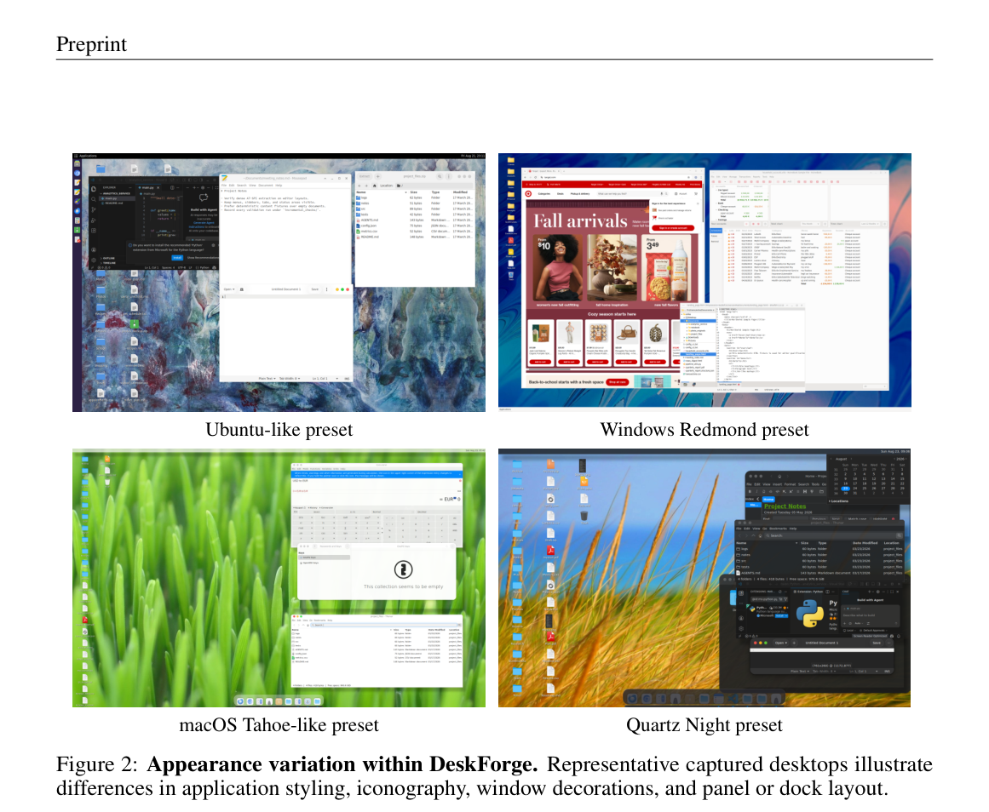Image resolution: width=989 pixels, height=812 pixels.
Task: Click the lock icon in macOS Tahoe-like dialog
Action: coord(404,569)
